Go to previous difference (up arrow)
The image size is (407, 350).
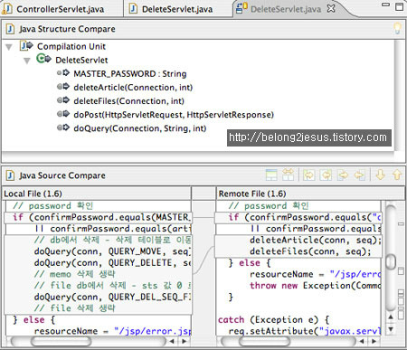(x=397, y=175)
